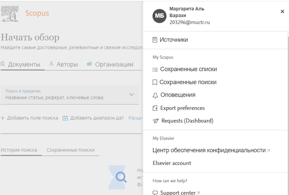This screenshot has width=289, height=195.
Task: Switch to the Авторы tab
Action: click(67, 64)
